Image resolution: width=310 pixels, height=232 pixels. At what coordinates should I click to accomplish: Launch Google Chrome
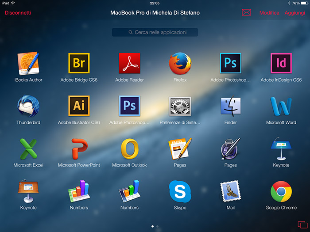(x=281, y=191)
